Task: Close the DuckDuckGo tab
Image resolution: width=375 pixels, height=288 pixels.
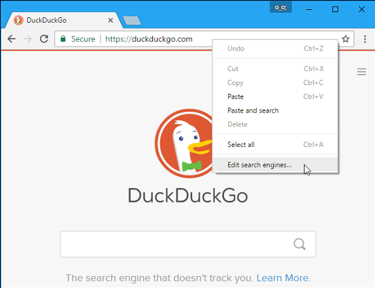Action: pos(110,21)
